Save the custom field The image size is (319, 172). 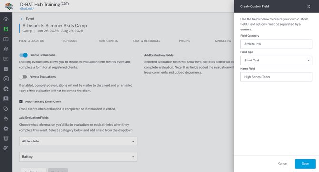coord(305,163)
